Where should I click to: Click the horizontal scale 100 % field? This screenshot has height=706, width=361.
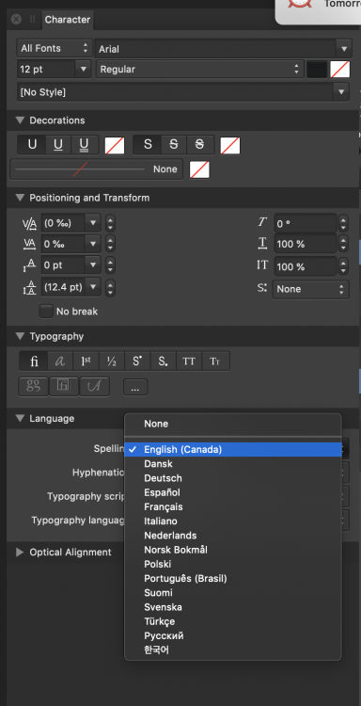coord(306,244)
